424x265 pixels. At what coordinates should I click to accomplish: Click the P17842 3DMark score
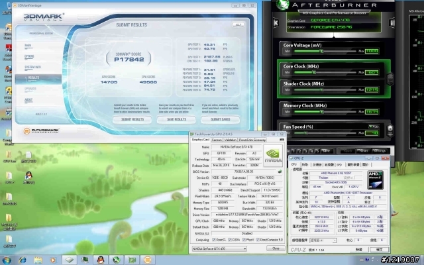click(x=129, y=60)
